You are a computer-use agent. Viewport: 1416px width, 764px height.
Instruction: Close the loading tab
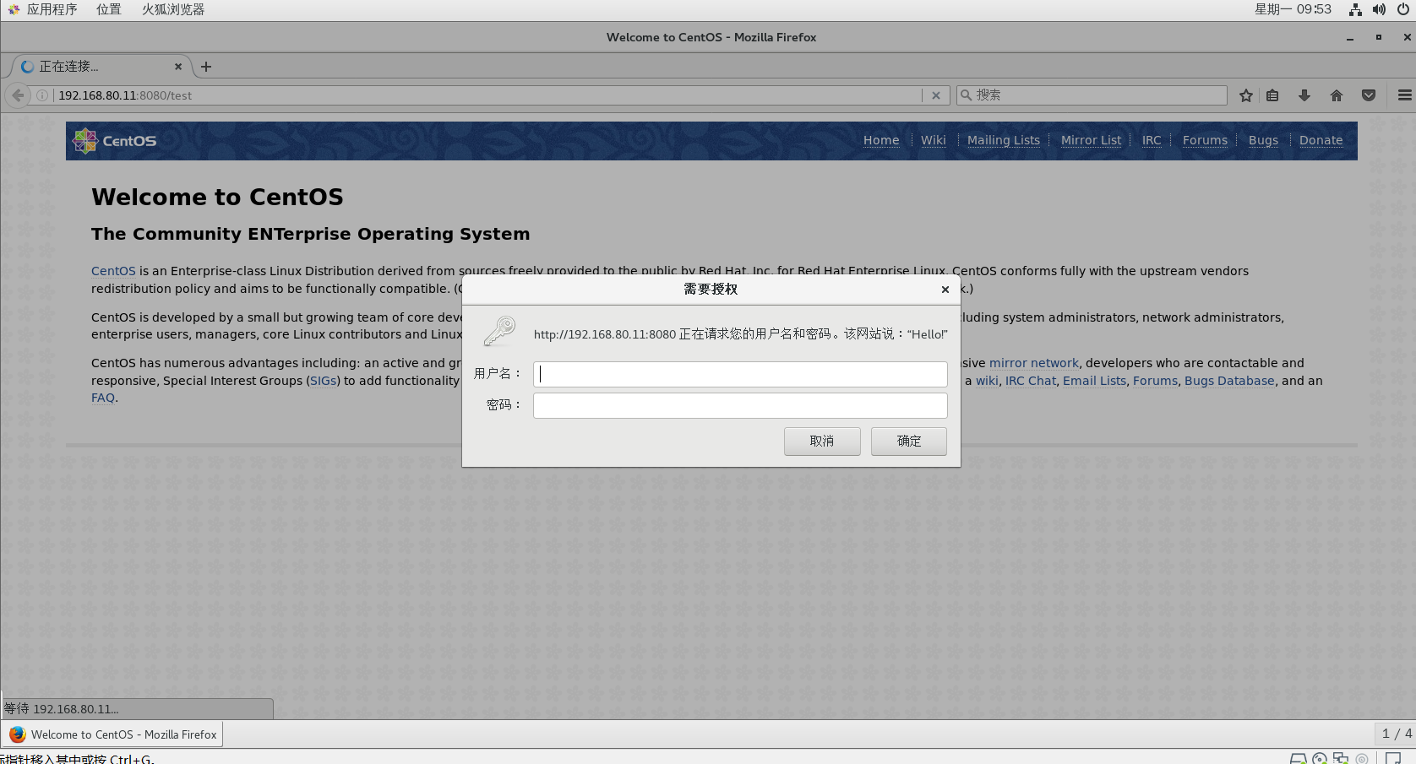(178, 67)
